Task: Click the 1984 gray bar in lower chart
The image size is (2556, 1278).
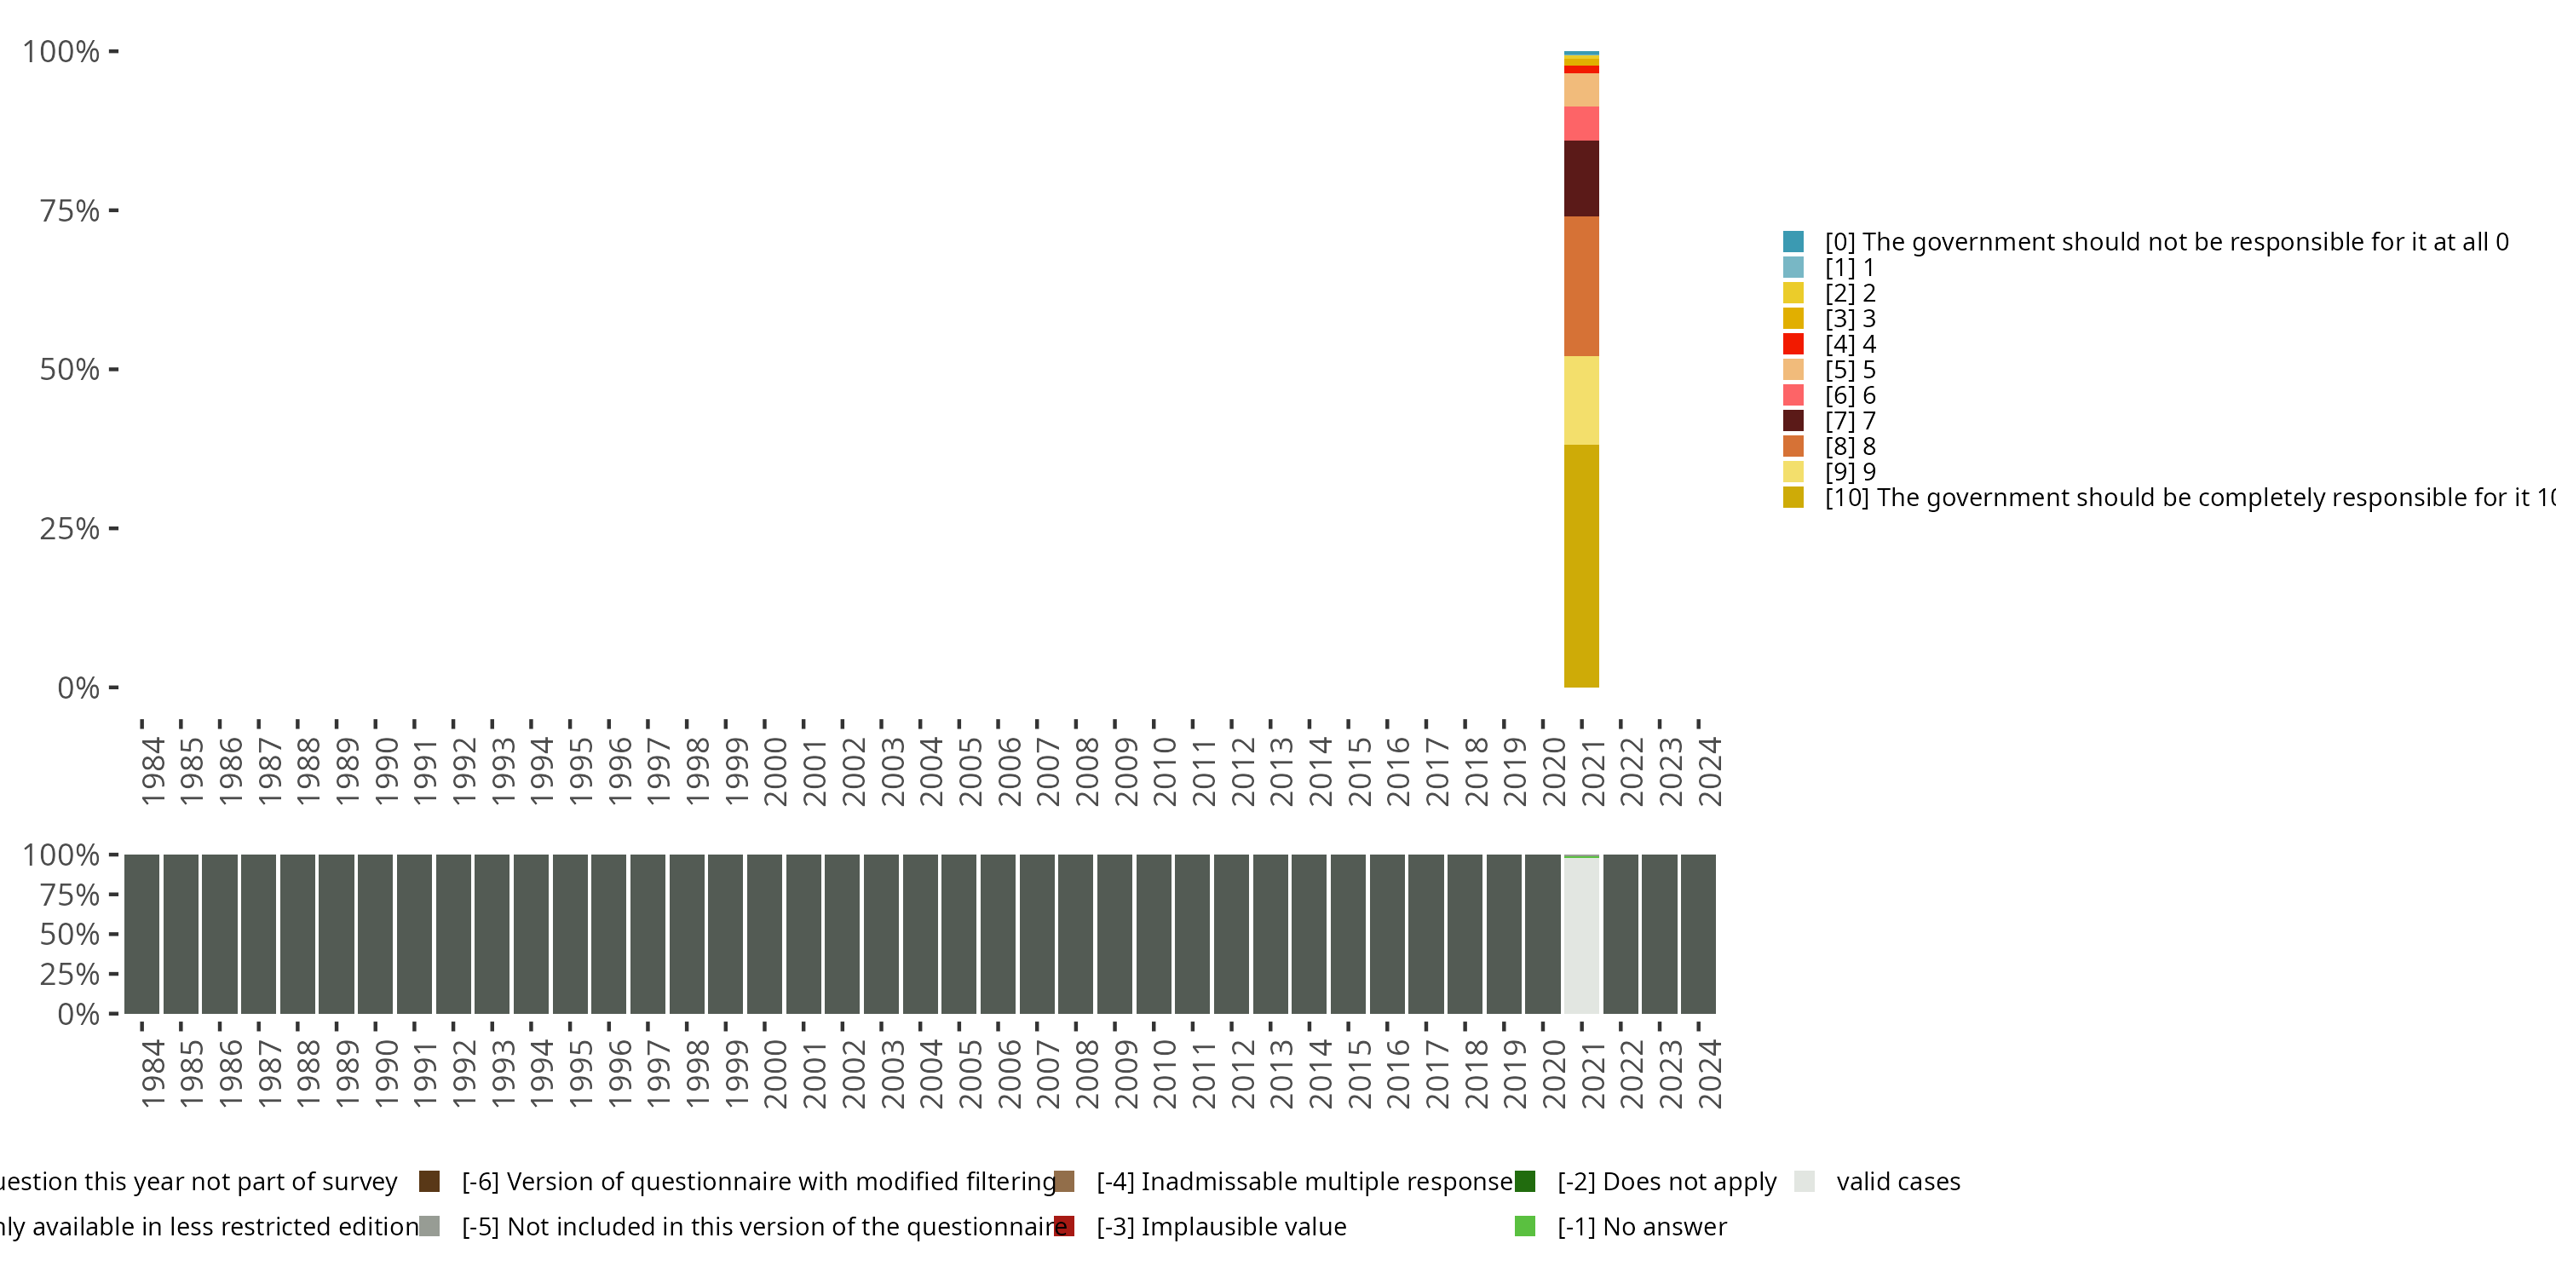Action: (x=142, y=934)
